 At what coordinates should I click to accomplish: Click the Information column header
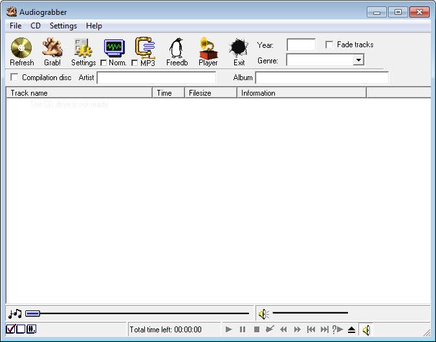[301, 93]
